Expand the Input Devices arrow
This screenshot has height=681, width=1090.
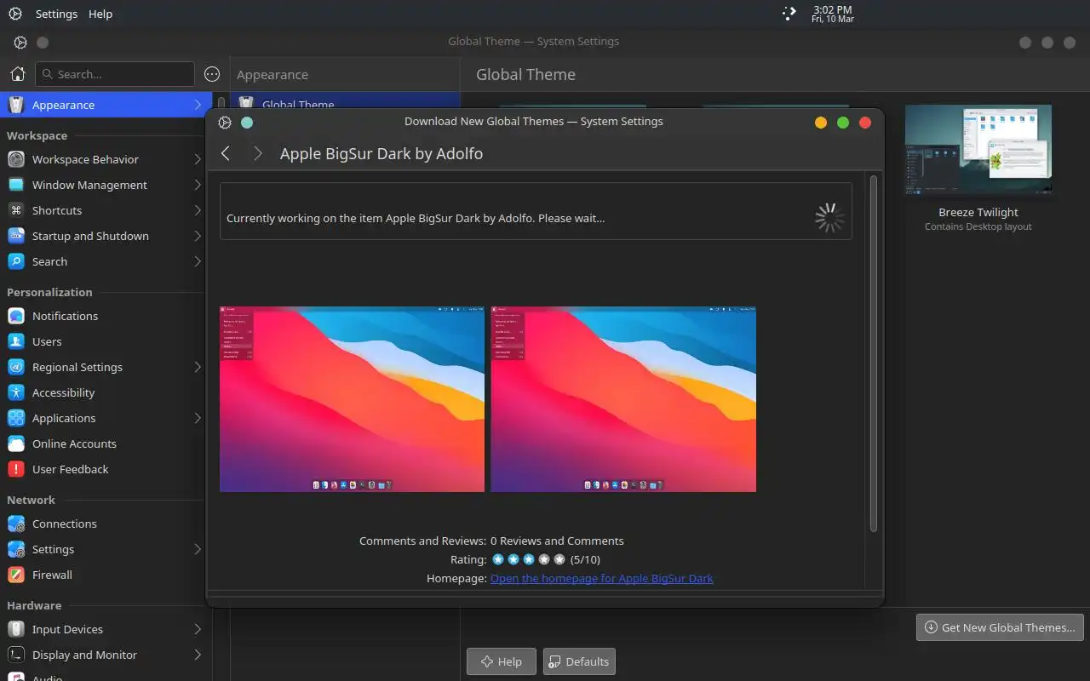198,629
